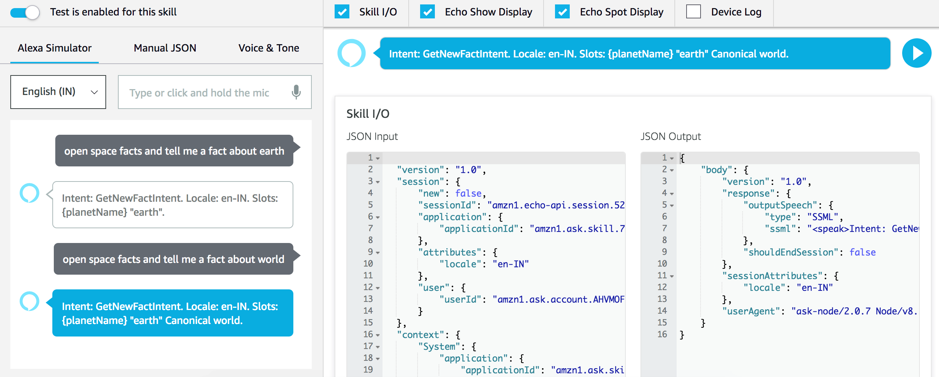Image resolution: width=939 pixels, height=377 pixels.
Task: Collapse the body object in JSON Output
Action: (671, 170)
